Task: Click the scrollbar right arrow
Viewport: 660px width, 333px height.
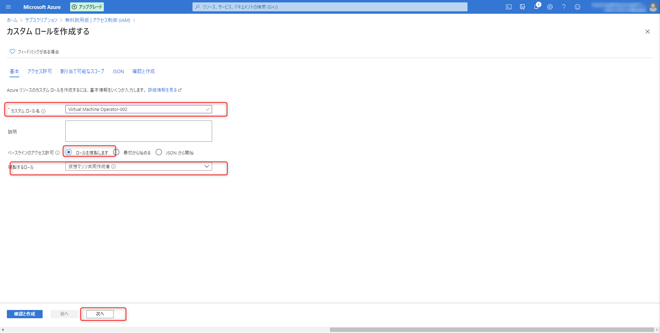Action: [657, 330]
